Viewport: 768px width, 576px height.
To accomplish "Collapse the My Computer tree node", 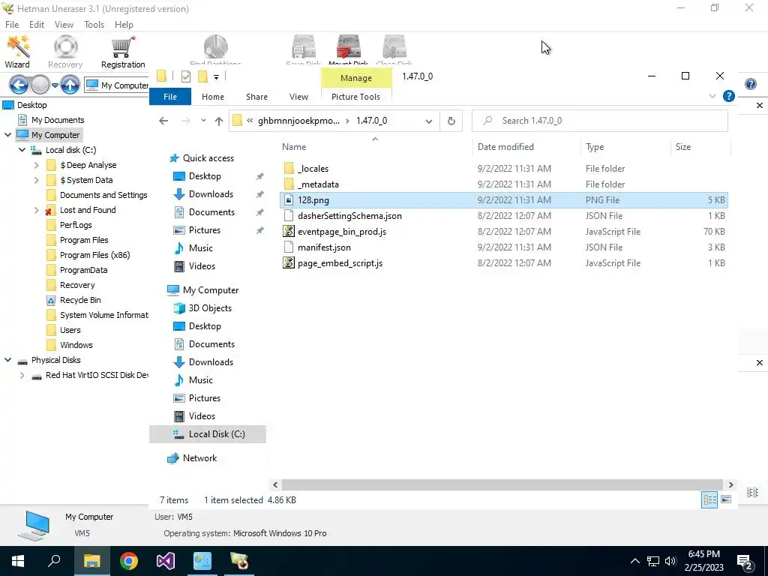I will [7, 135].
